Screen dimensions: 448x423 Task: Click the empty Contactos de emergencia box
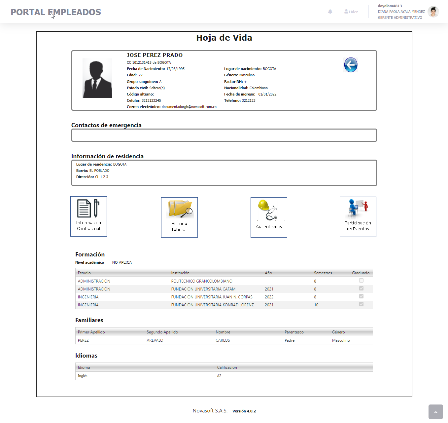[224, 135]
